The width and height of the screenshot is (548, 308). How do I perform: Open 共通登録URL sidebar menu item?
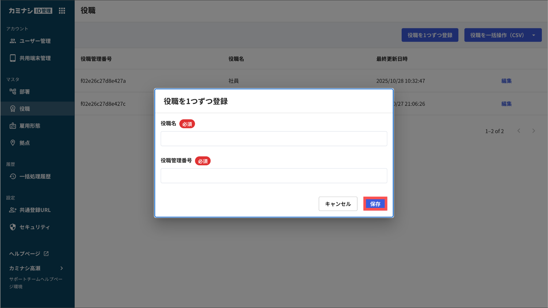tap(35, 210)
